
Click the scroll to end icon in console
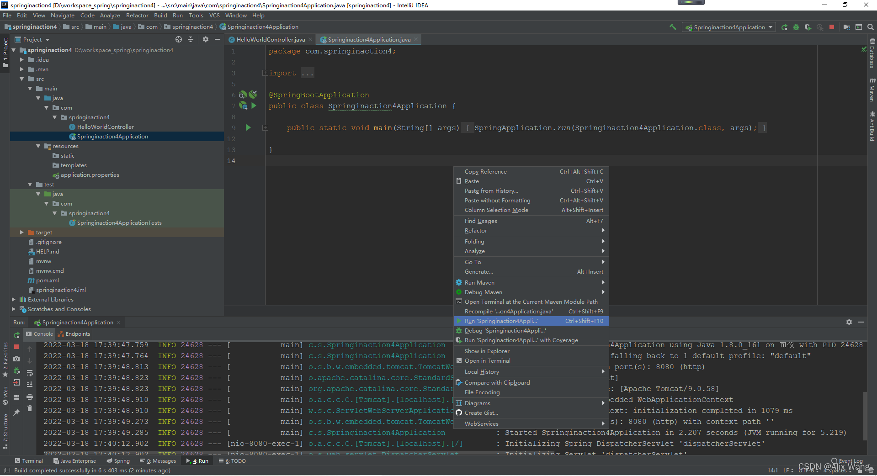[x=30, y=384]
